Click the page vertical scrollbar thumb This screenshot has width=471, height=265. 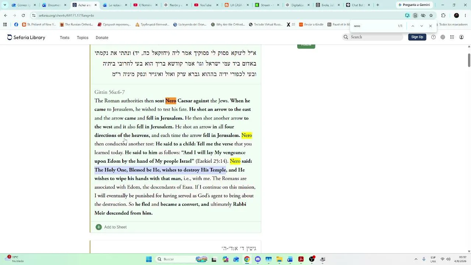(469, 60)
